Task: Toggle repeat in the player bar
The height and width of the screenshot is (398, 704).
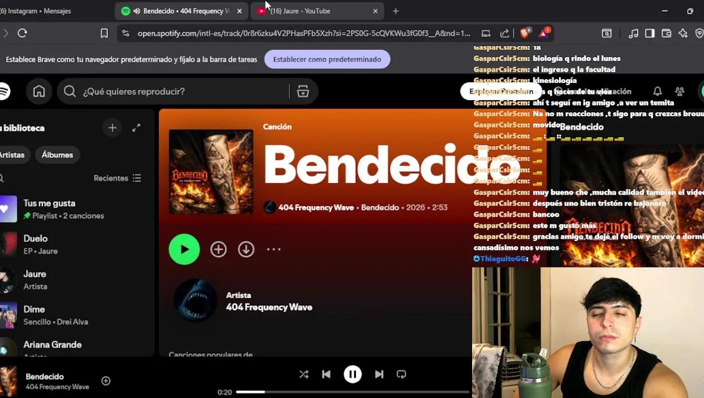Action: 401,374
